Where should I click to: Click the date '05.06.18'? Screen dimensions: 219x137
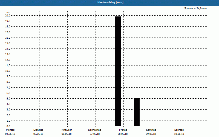(x=38, y=134)
